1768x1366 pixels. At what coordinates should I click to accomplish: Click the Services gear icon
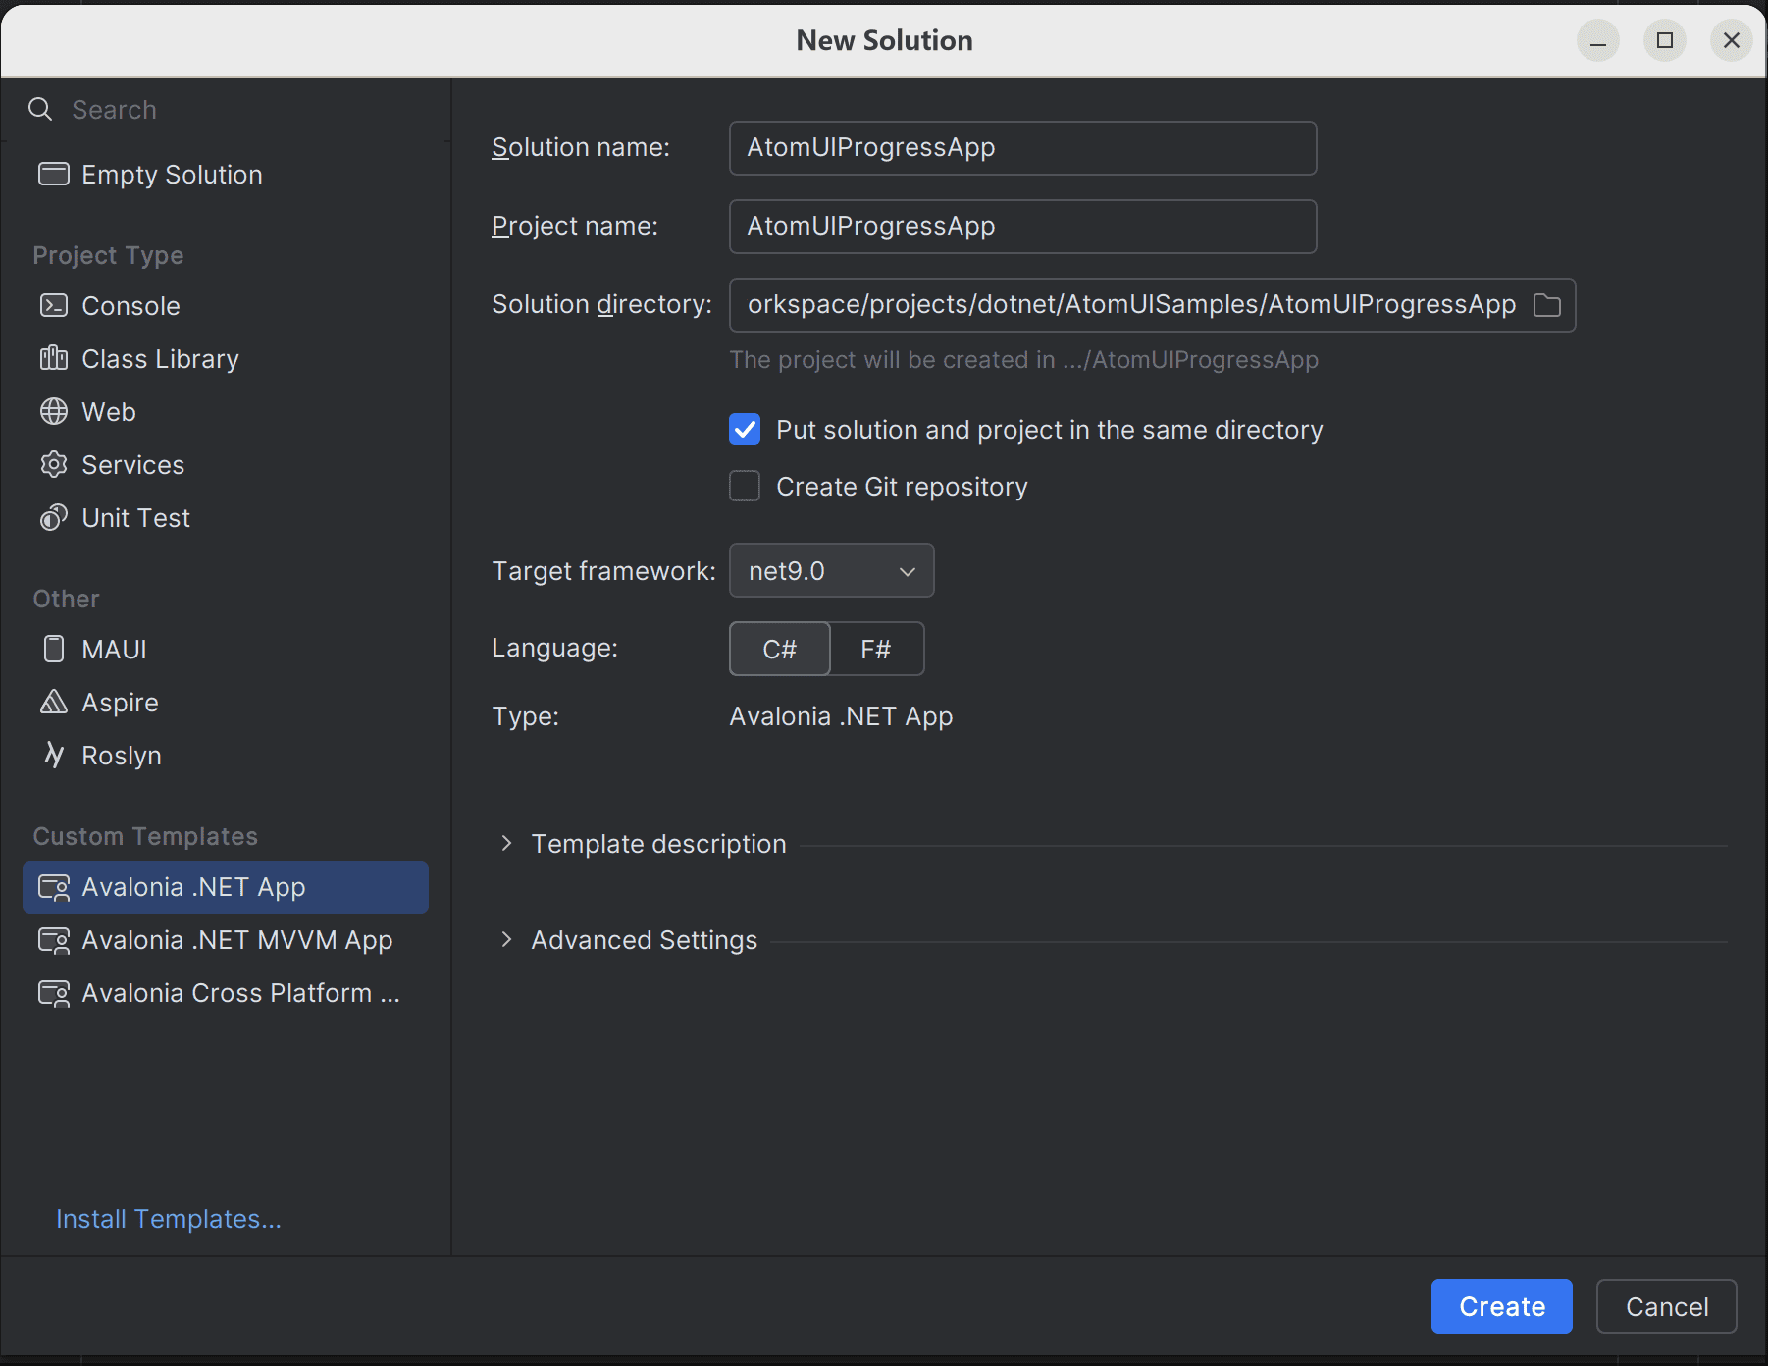coord(54,464)
